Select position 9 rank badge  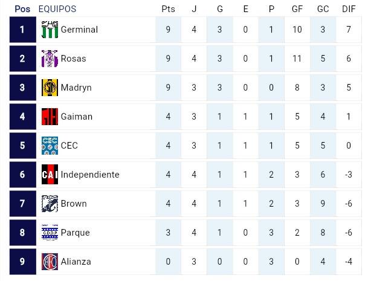(x=22, y=262)
